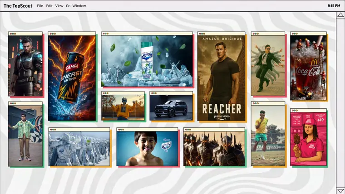Image resolution: width=345 pixels, height=194 pixels.
Task: Click window dots on ice archers card
Action: point(53,130)
